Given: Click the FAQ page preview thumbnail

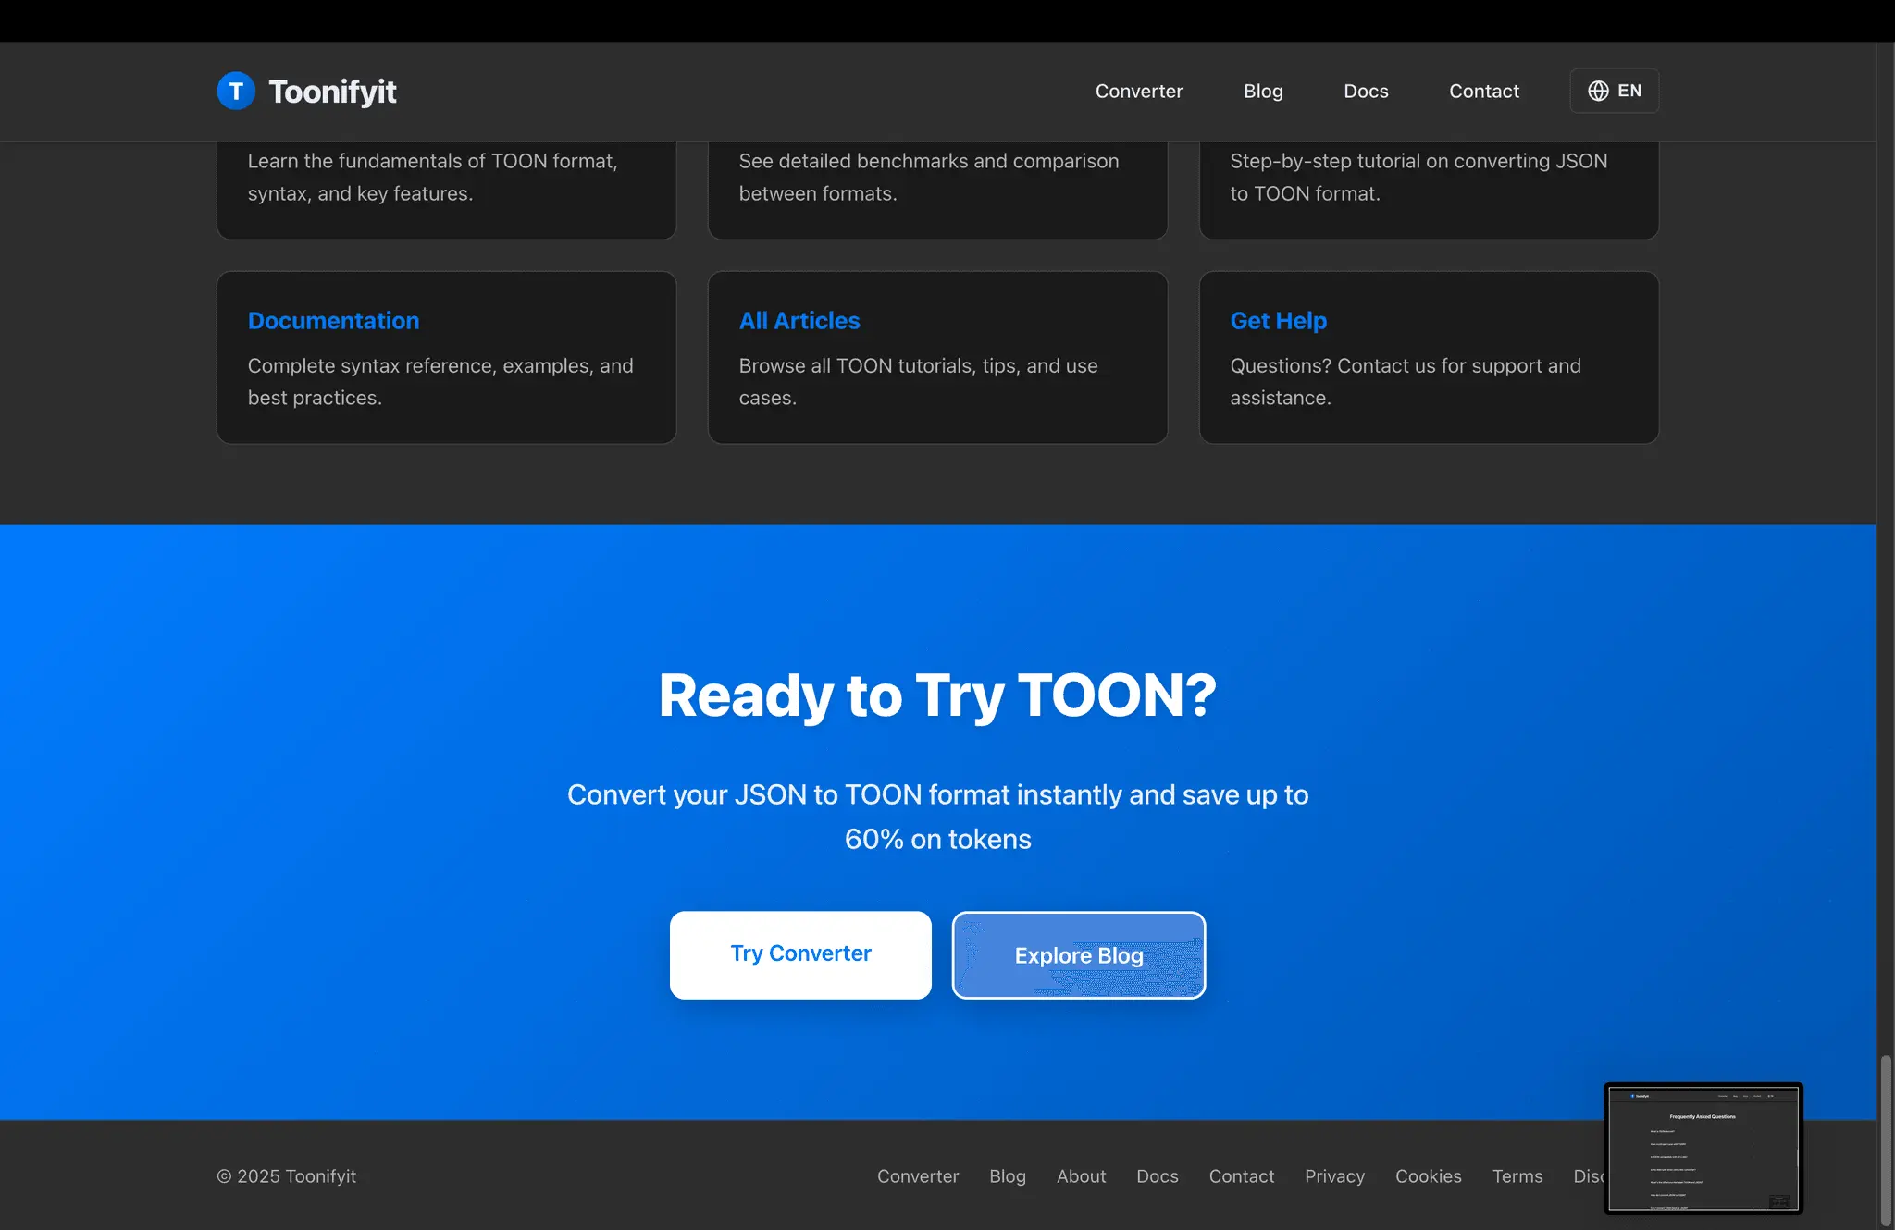Looking at the screenshot, I should pyautogui.click(x=1703, y=1149).
